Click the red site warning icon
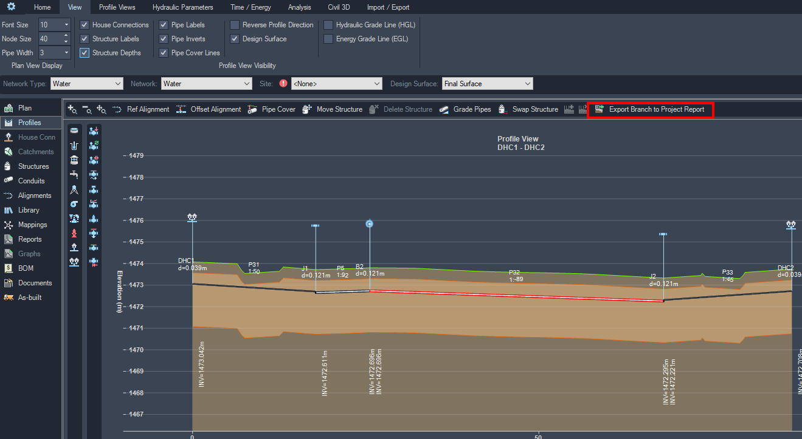 point(283,84)
